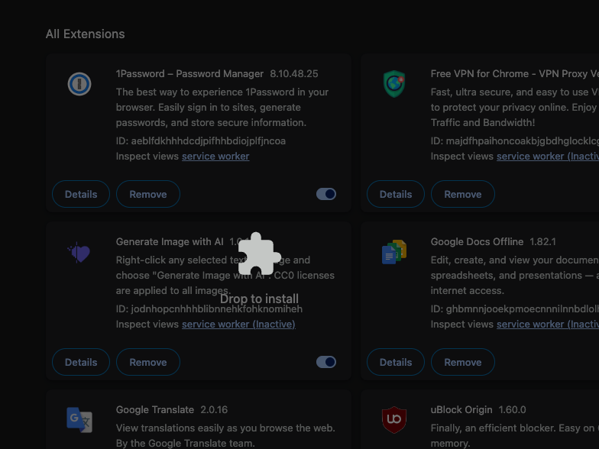Click the Google Translate icon
Screen dimensions: 599x449
[x=79, y=420]
